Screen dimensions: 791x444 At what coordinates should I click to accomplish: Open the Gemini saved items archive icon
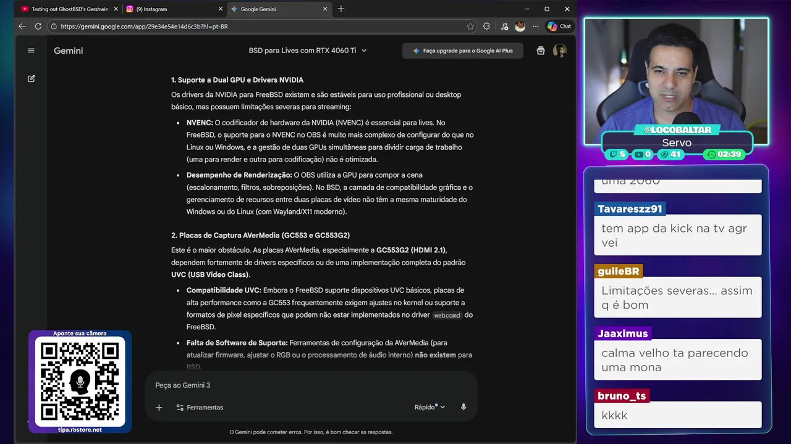pos(541,51)
